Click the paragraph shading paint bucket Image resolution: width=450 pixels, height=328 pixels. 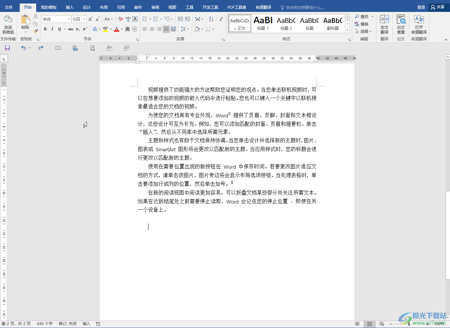click(x=197, y=29)
